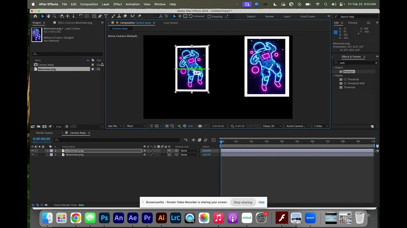Screen dimensions: 407x228
Task: Select the Horizontal Type tool
Action: coord(106,16)
